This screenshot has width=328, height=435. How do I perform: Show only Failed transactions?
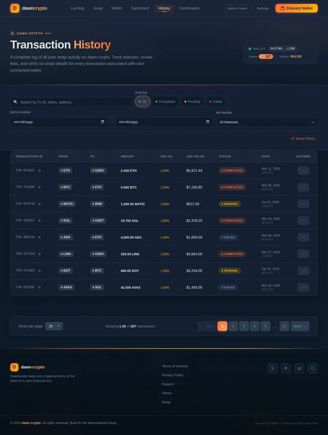coord(215,102)
